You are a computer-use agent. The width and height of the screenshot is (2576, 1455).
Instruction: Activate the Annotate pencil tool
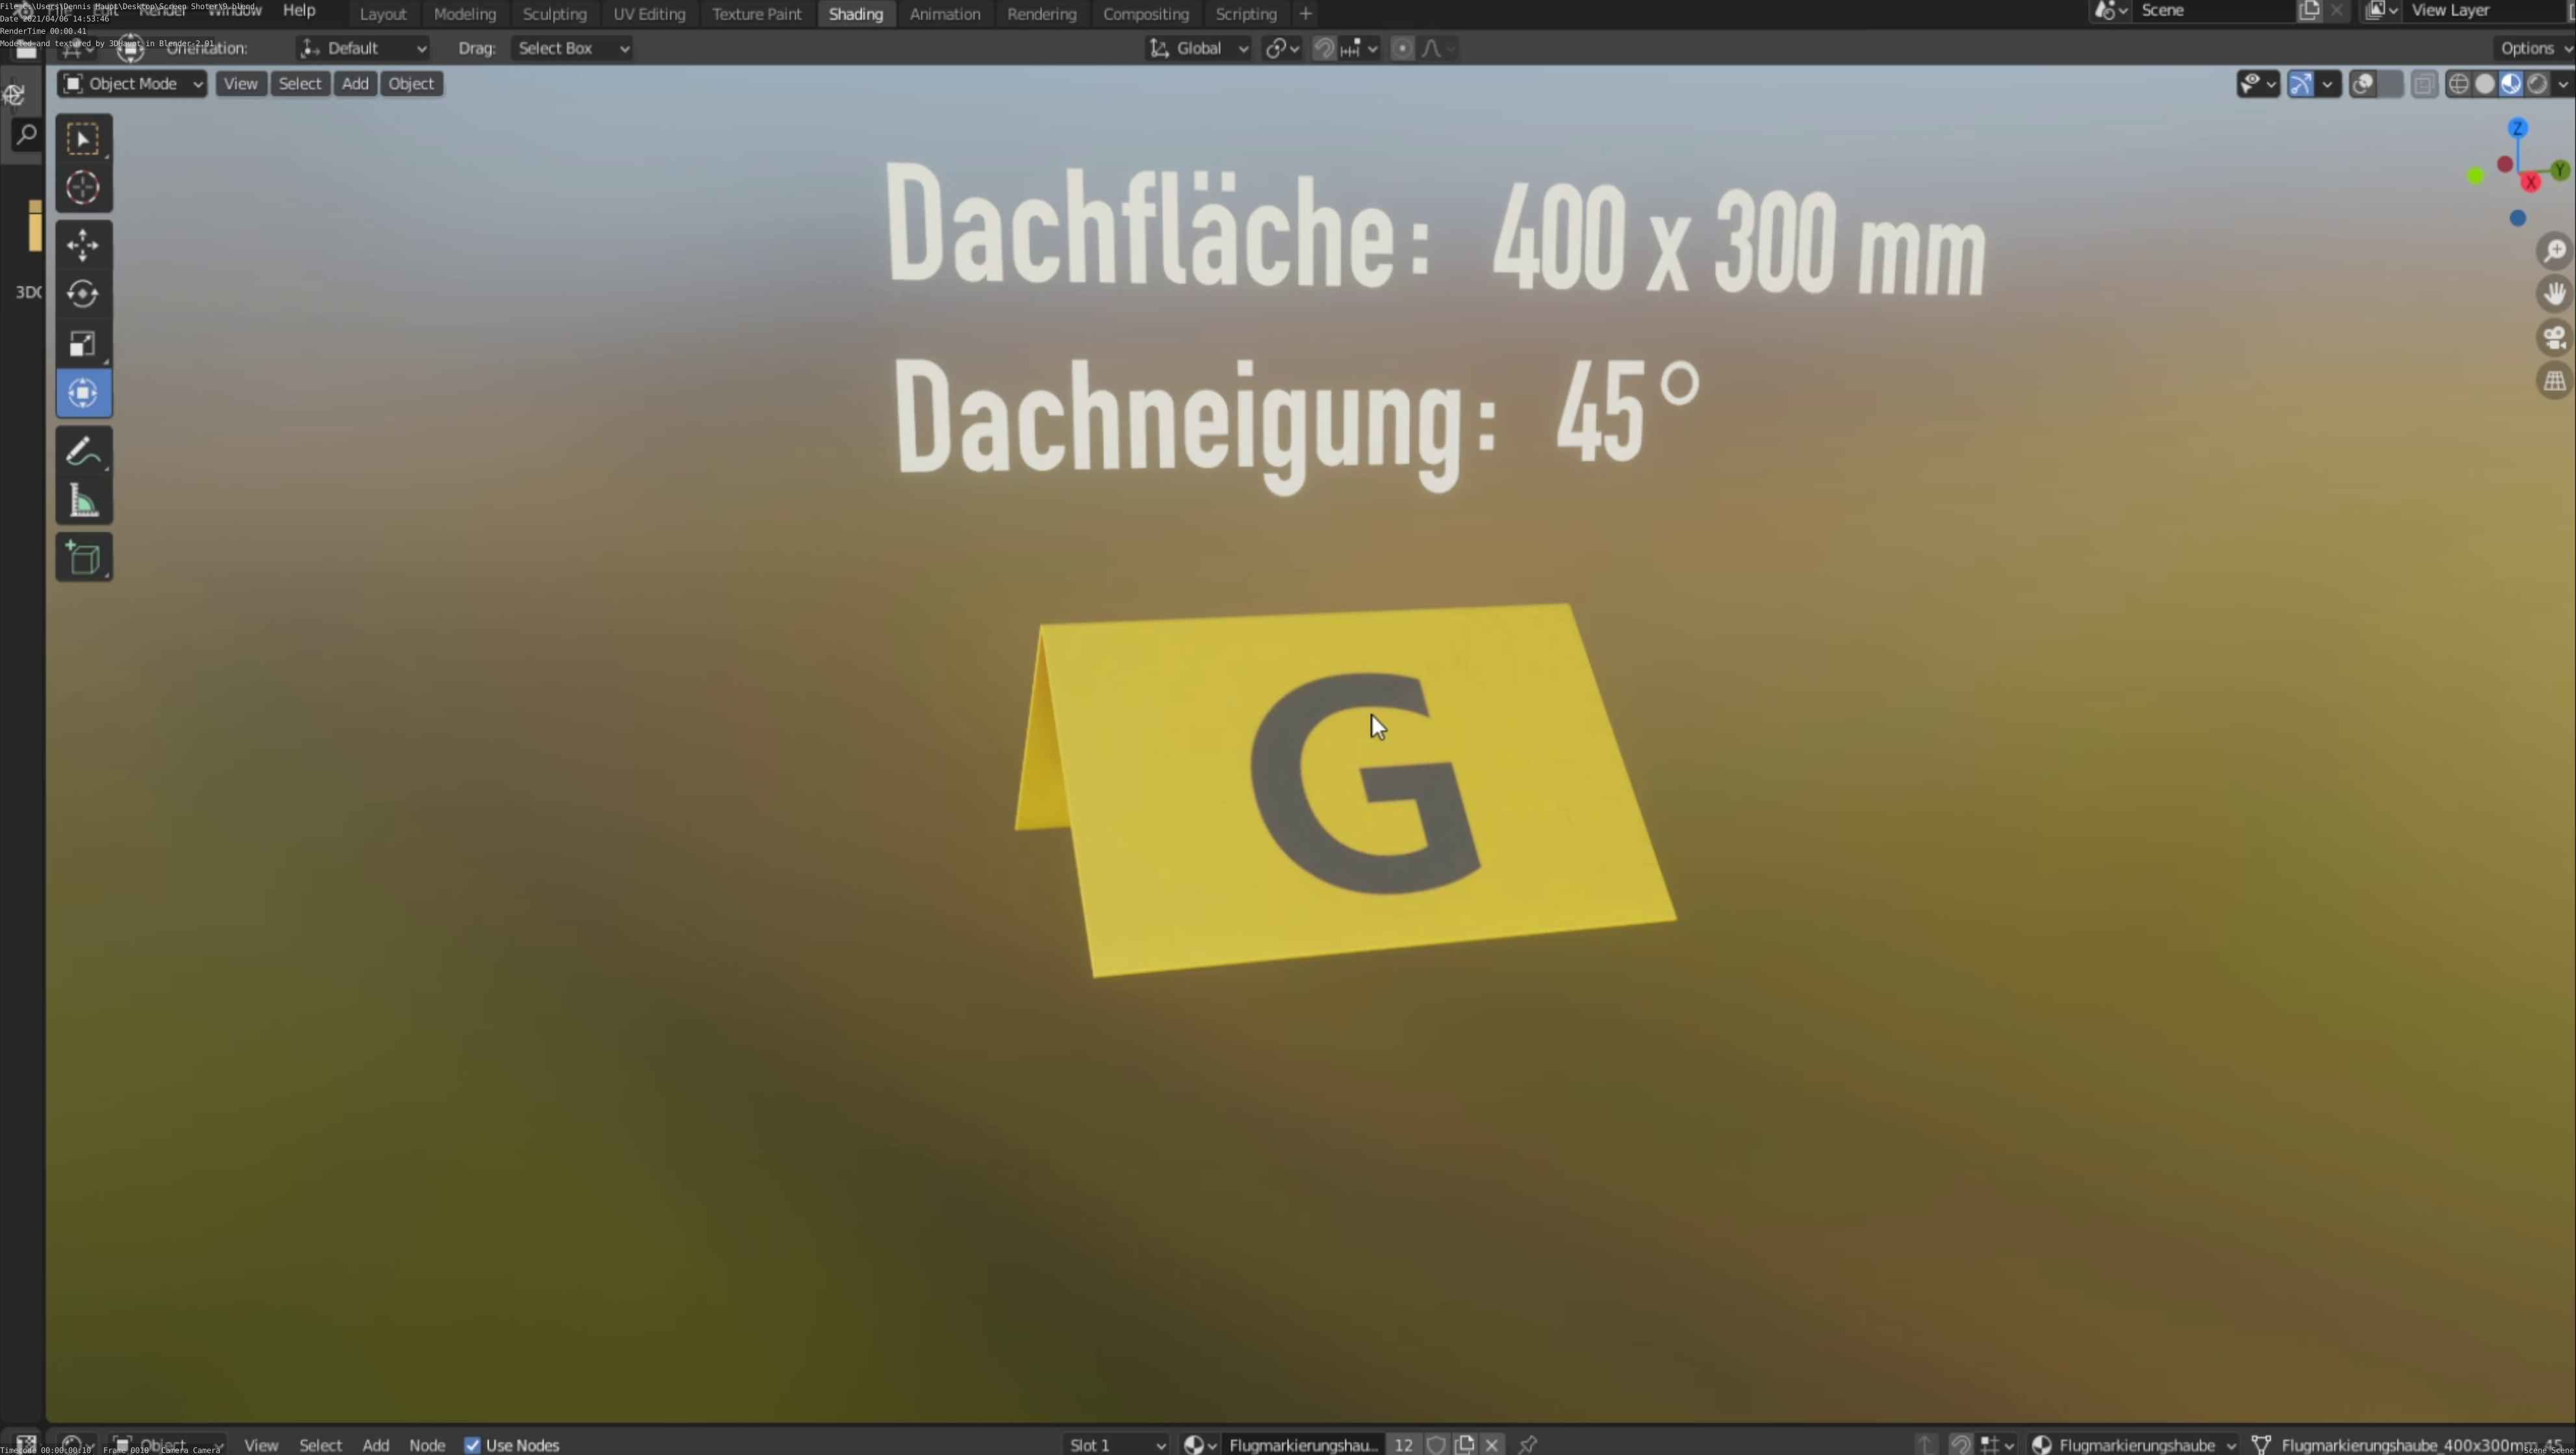coord(83,451)
